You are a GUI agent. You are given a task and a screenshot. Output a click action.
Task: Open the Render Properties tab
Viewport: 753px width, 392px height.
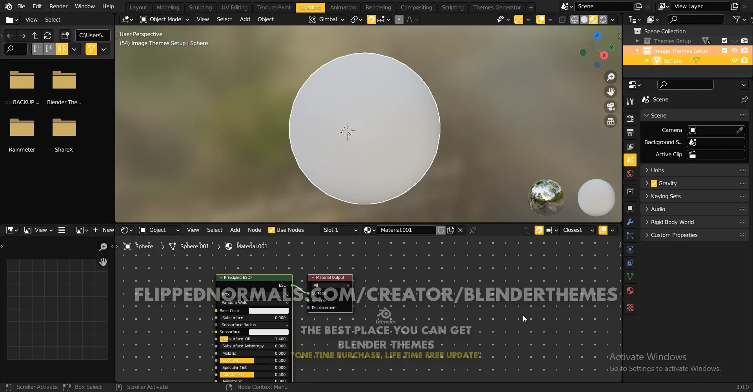point(630,118)
